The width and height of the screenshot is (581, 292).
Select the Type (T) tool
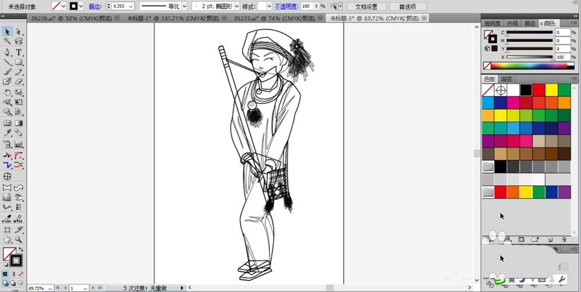click(19, 52)
